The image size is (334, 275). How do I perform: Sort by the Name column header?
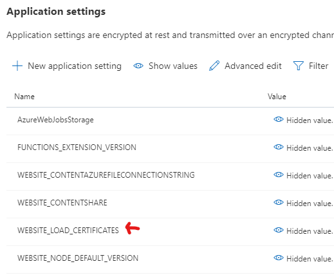(x=24, y=97)
